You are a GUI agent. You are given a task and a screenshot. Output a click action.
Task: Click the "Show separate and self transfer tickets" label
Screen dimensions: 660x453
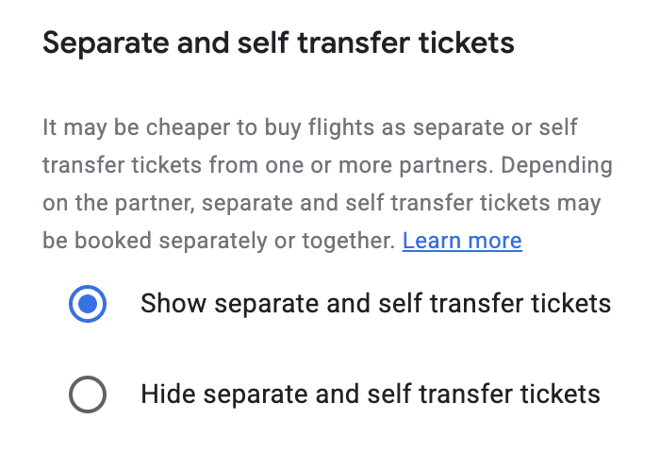(375, 304)
